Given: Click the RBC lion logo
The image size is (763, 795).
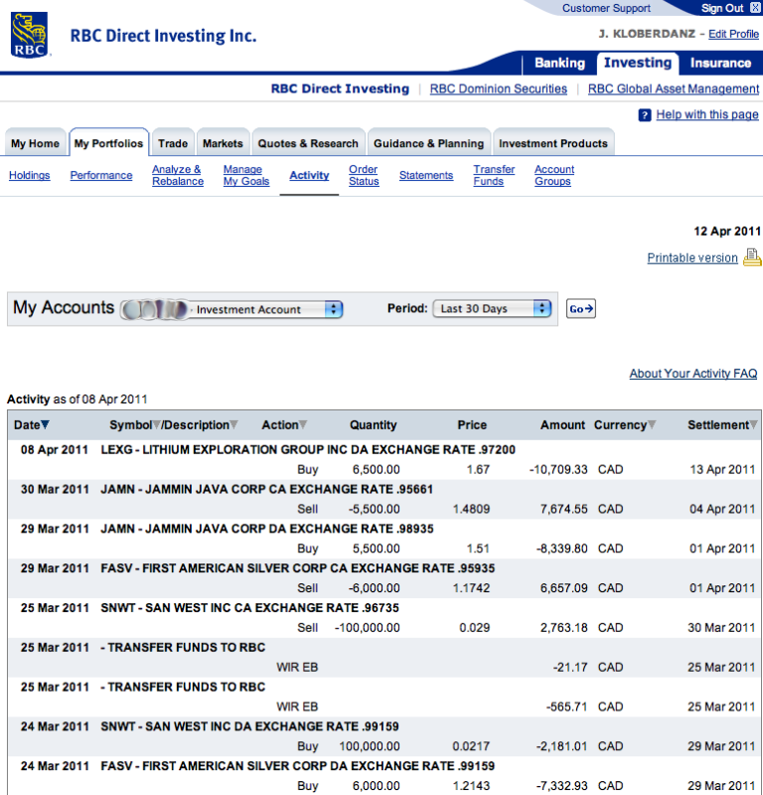Looking at the screenshot, I should point(30,35).
